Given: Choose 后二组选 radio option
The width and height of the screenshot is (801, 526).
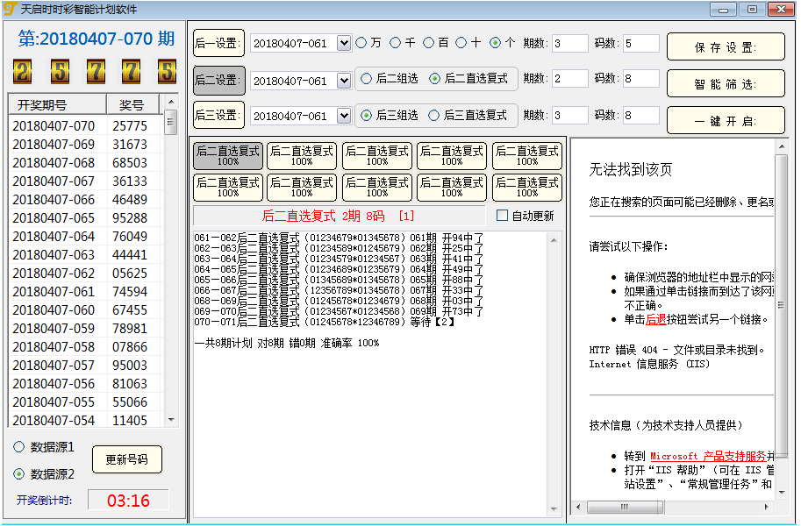Looking at the screenshot, I should click(x=368, y=79).
